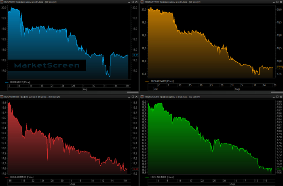Click the RUSFAR1WRT horizontal scrollbar thumb

pos(277,92)
